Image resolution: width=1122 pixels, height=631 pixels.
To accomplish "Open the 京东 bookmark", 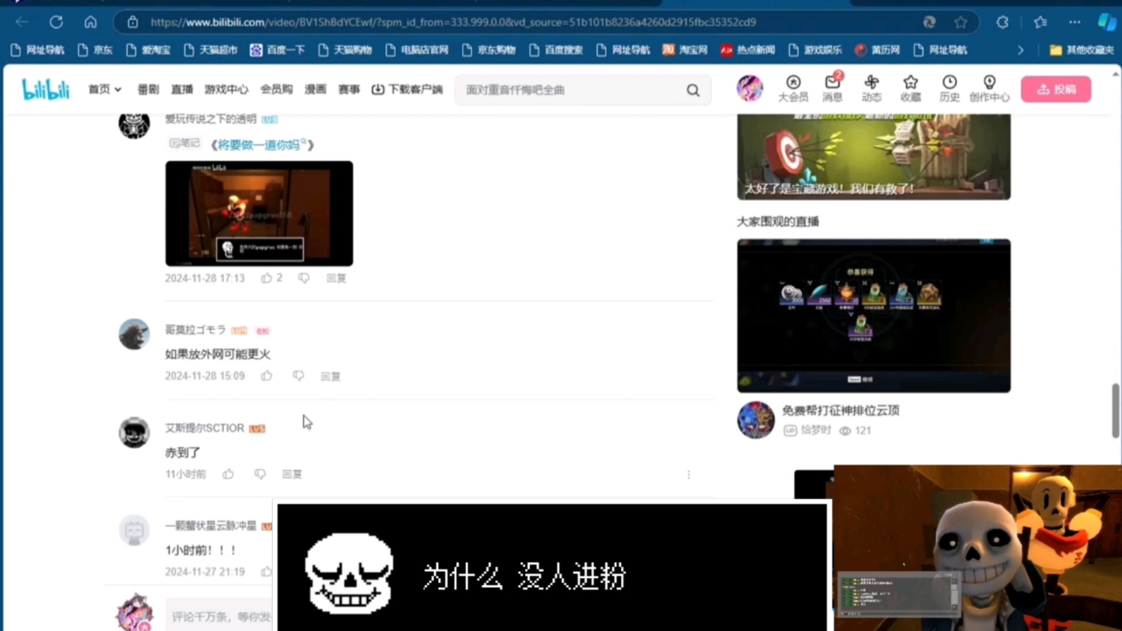I will pyautogui.click(x=95, y=50).
